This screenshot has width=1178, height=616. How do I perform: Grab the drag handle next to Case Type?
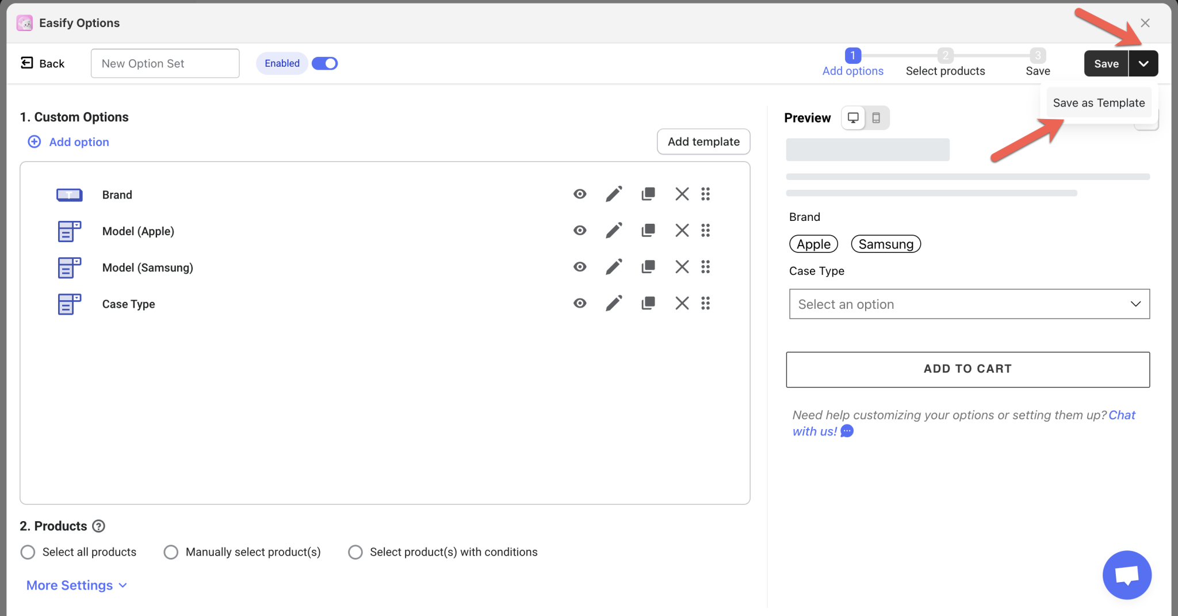[x=706, y=303]
